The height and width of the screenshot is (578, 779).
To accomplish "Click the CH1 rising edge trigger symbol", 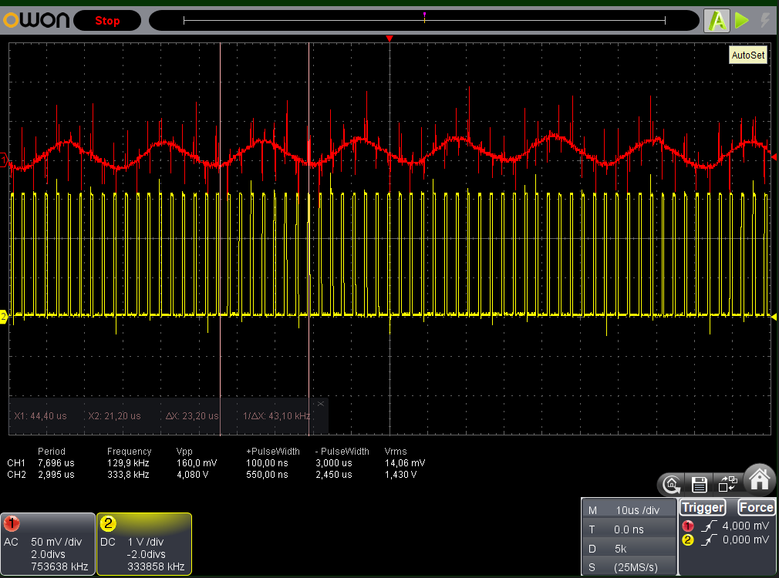I will (709, 526).
